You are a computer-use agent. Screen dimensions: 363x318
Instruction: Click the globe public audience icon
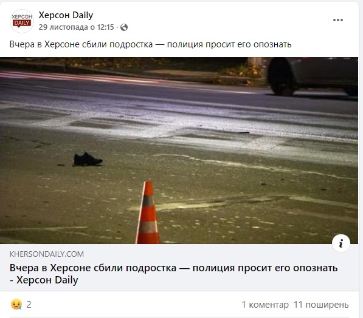point(124,27)
